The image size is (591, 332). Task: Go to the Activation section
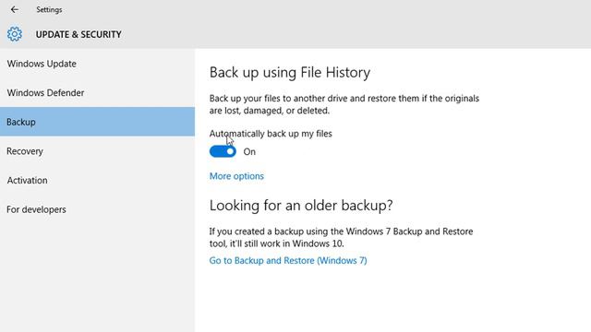point(97,180)
